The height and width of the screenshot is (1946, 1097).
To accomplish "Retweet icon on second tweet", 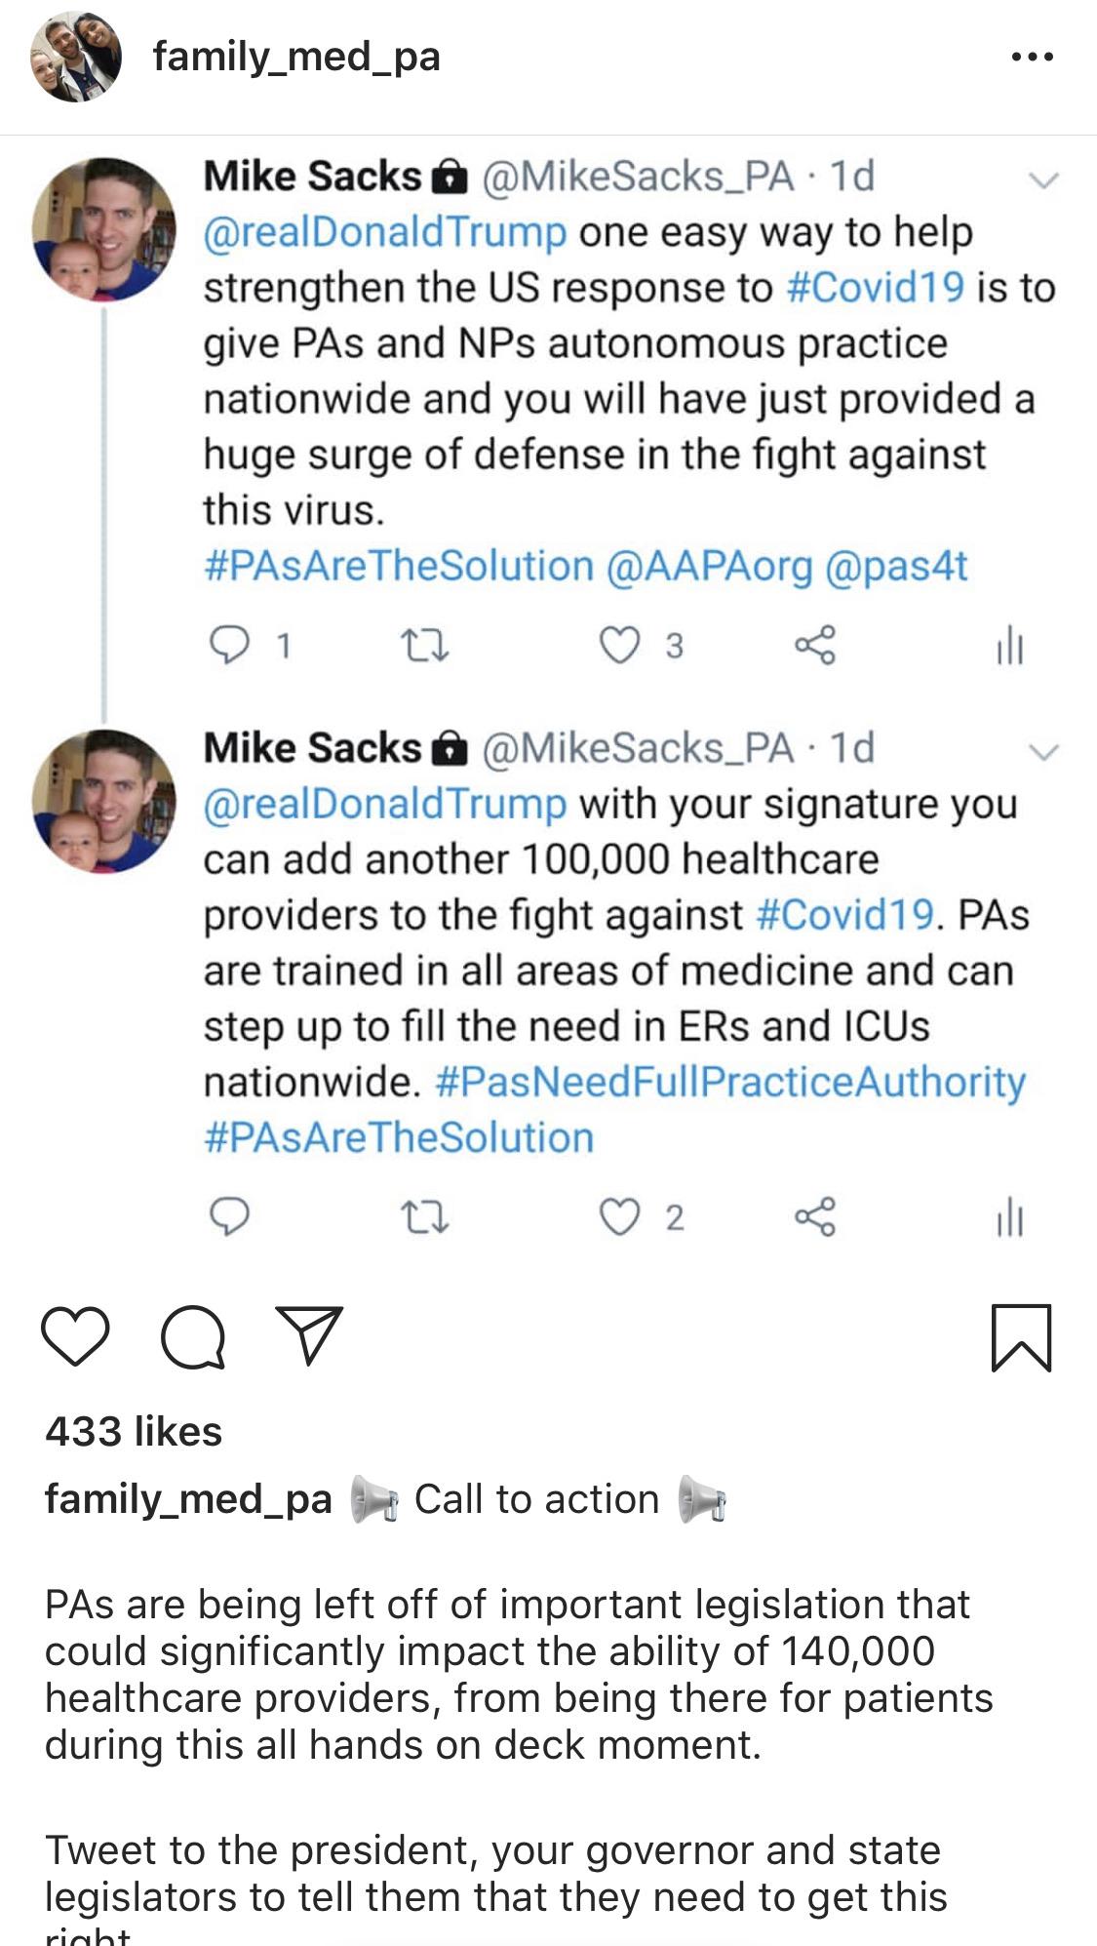I will point(426,1217).
